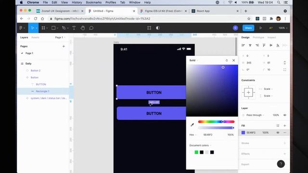Click the fill color swatch 5E46F2
This screenshot has width=308, height=173.
[x=243, y=133]
